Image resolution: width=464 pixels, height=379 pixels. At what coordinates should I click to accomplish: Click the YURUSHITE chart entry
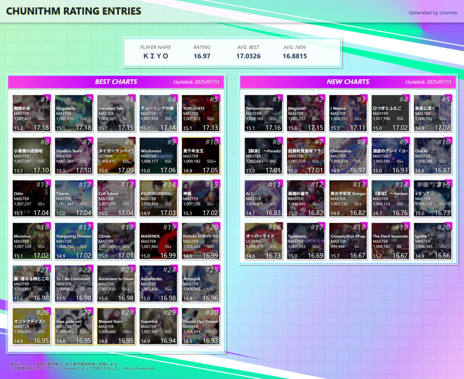(x=200, y=113)
